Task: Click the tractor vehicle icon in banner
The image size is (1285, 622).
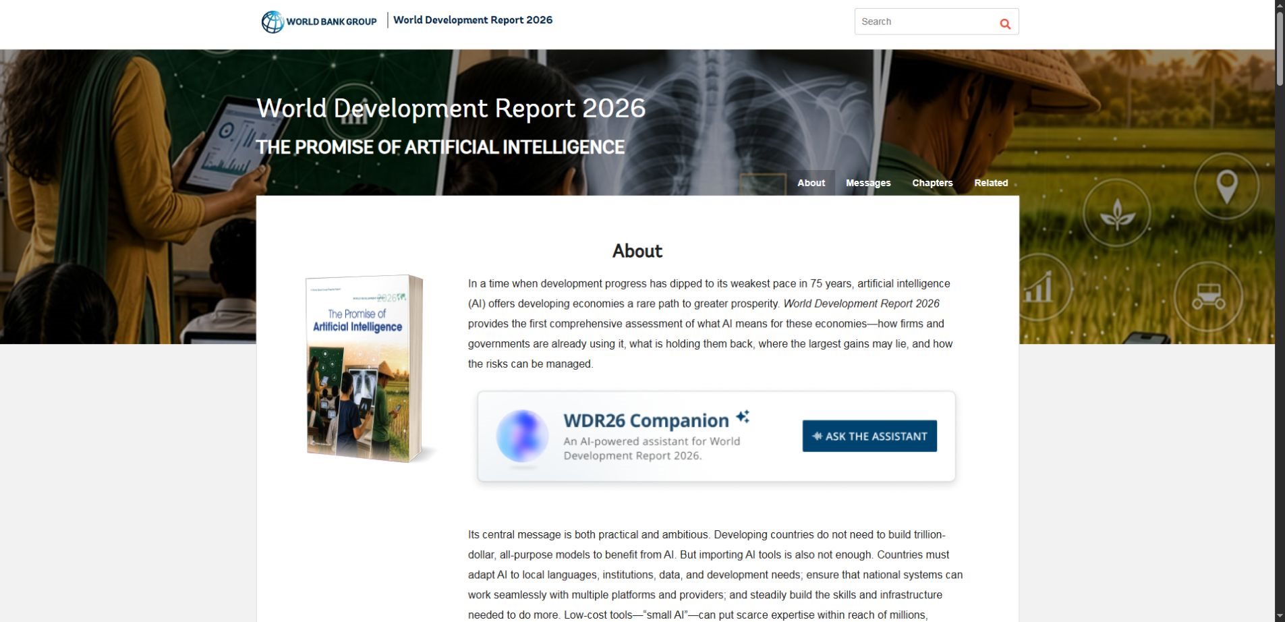Action: pos(1207,295)
